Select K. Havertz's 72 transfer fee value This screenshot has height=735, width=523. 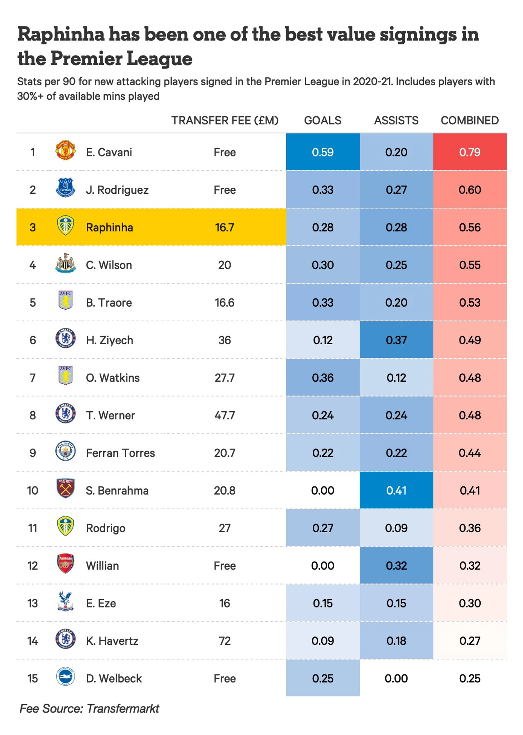[x=225, y=641]
